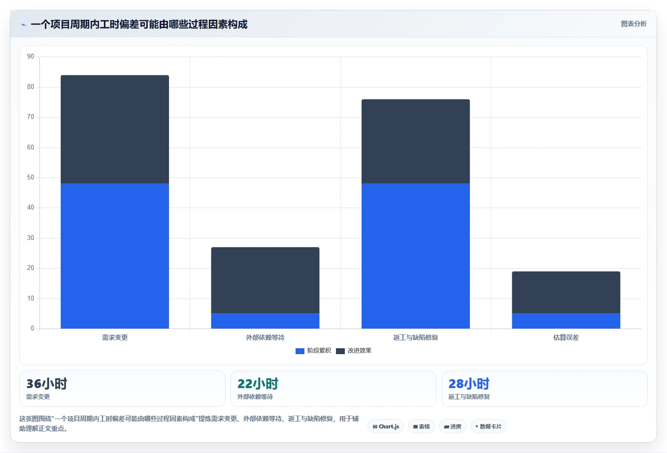Viewport: 667px width, 453px height.
Task: Click the dark segment of the 估算误差 bar
Action: tap(566, 292)
